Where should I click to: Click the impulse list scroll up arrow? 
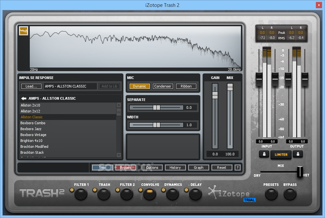[119, 105]
